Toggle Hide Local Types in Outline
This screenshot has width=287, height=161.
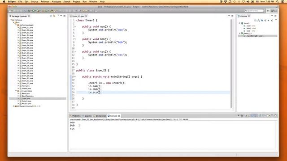pyautogui.click(x=272, y=20)
